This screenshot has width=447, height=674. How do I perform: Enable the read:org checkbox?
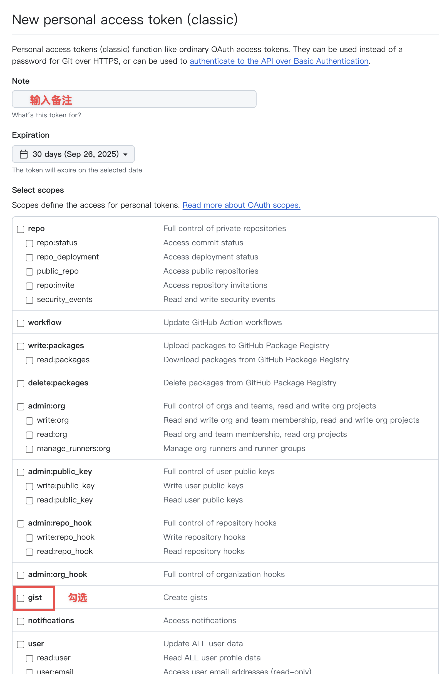tap(29, 435)
